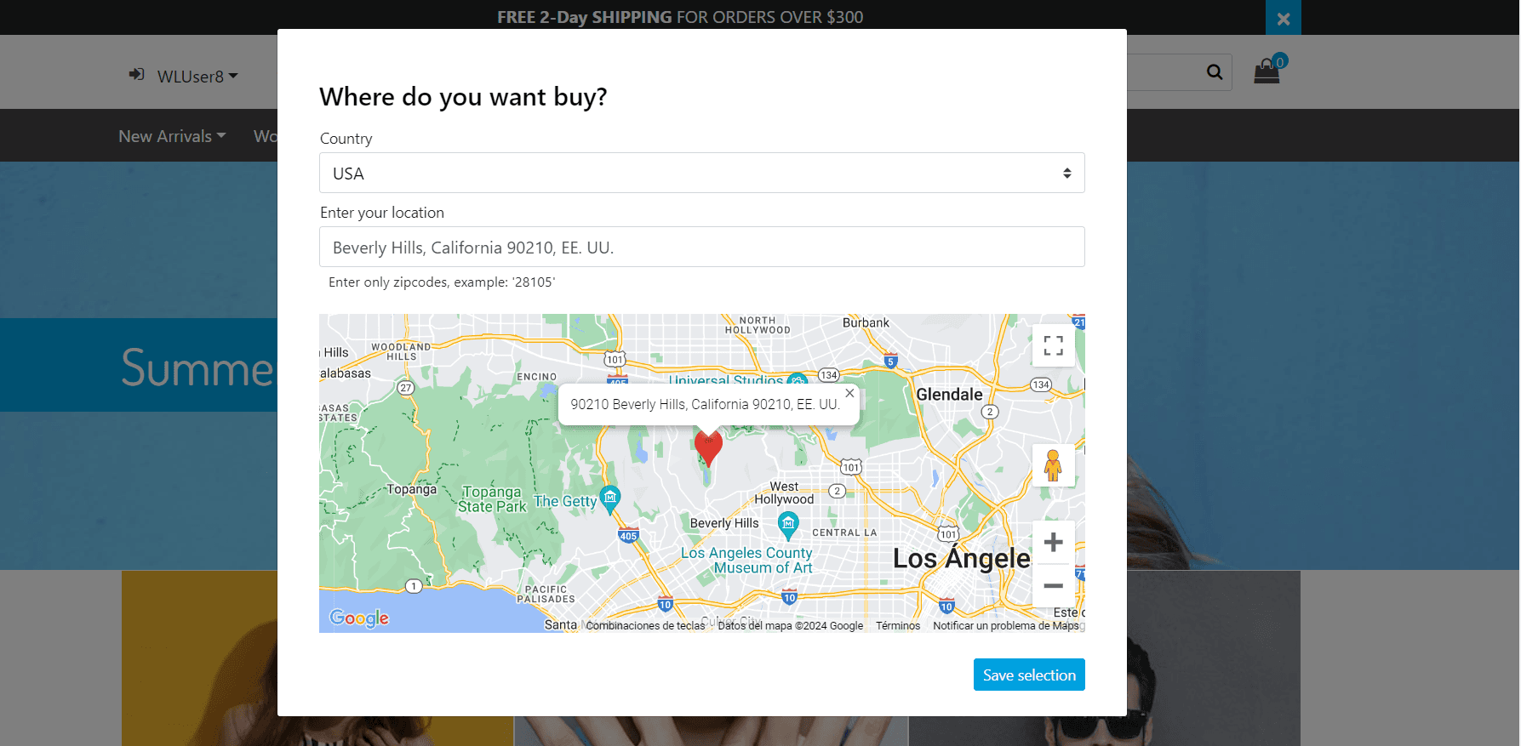1521x746 pixels.
Task: Open the shopping cart
Action: pyautogui.click(x=1267, y=70)
